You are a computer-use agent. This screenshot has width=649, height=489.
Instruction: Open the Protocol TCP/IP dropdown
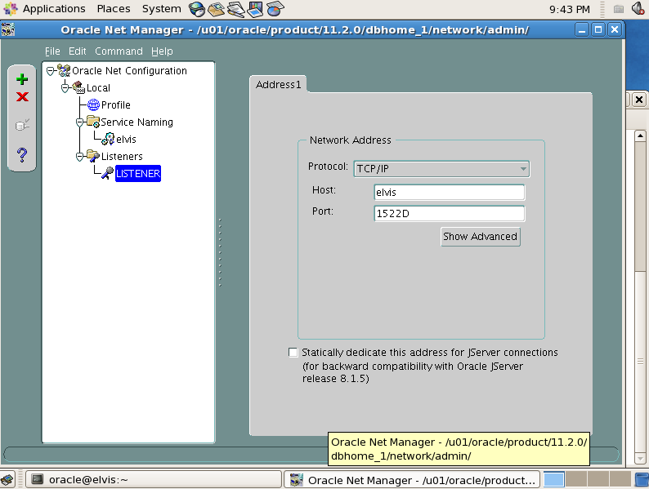coord(441,169)
